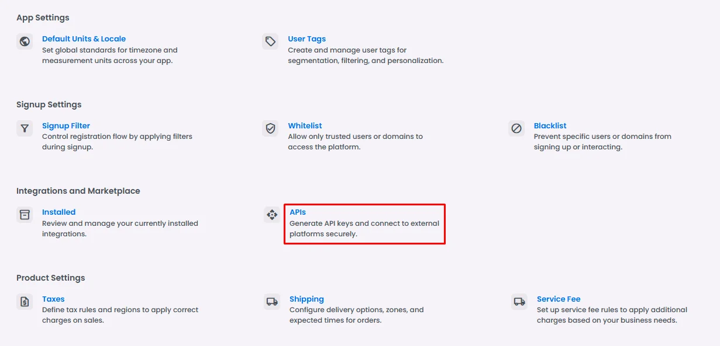Open the Whitelist text link
Screen dimensions: 720x346
(x=305, y=126)
